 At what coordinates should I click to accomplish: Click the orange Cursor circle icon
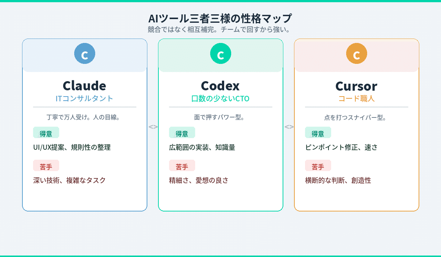356,54
